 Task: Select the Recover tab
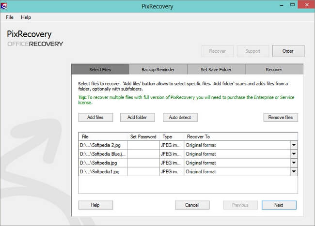(x=274, y=70)
